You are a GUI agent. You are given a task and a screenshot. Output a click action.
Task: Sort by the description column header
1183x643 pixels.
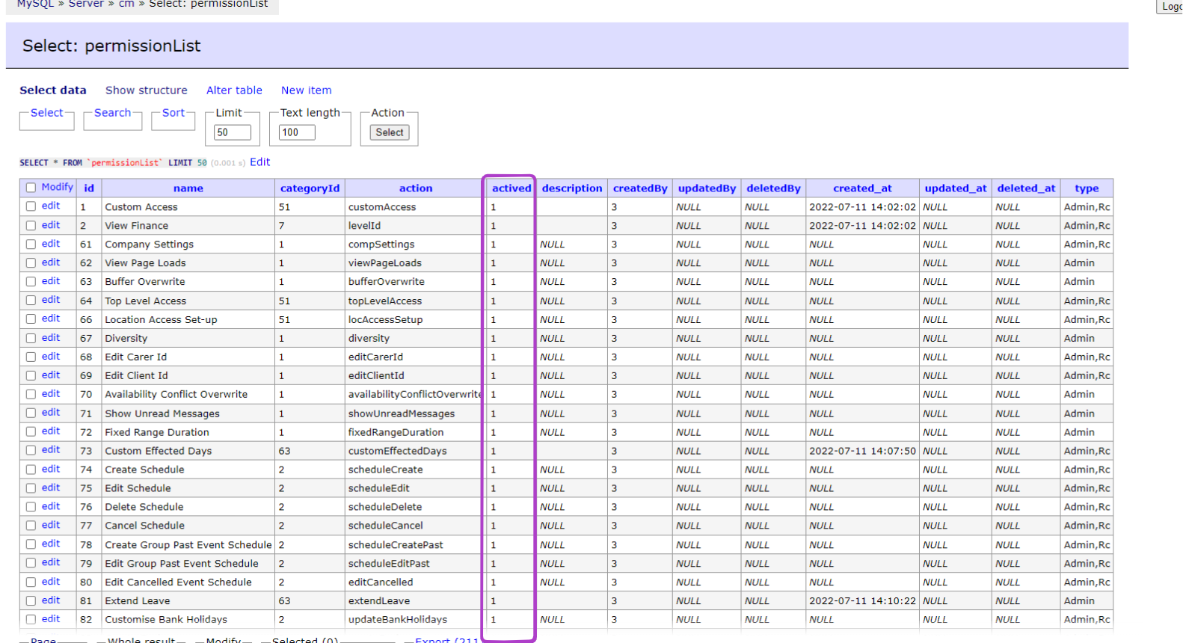pos(572,188)
